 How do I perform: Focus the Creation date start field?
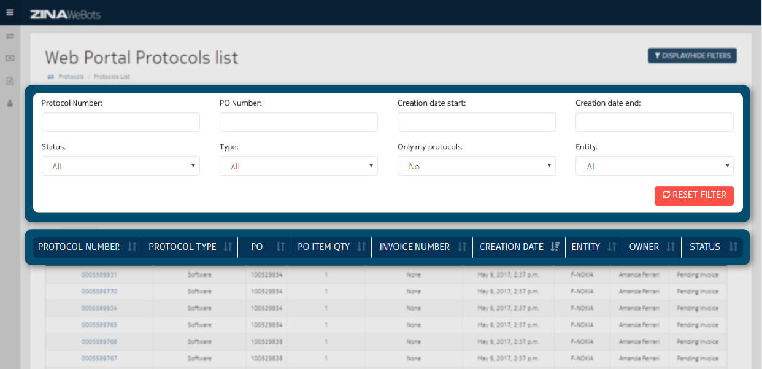click(477, 122)
